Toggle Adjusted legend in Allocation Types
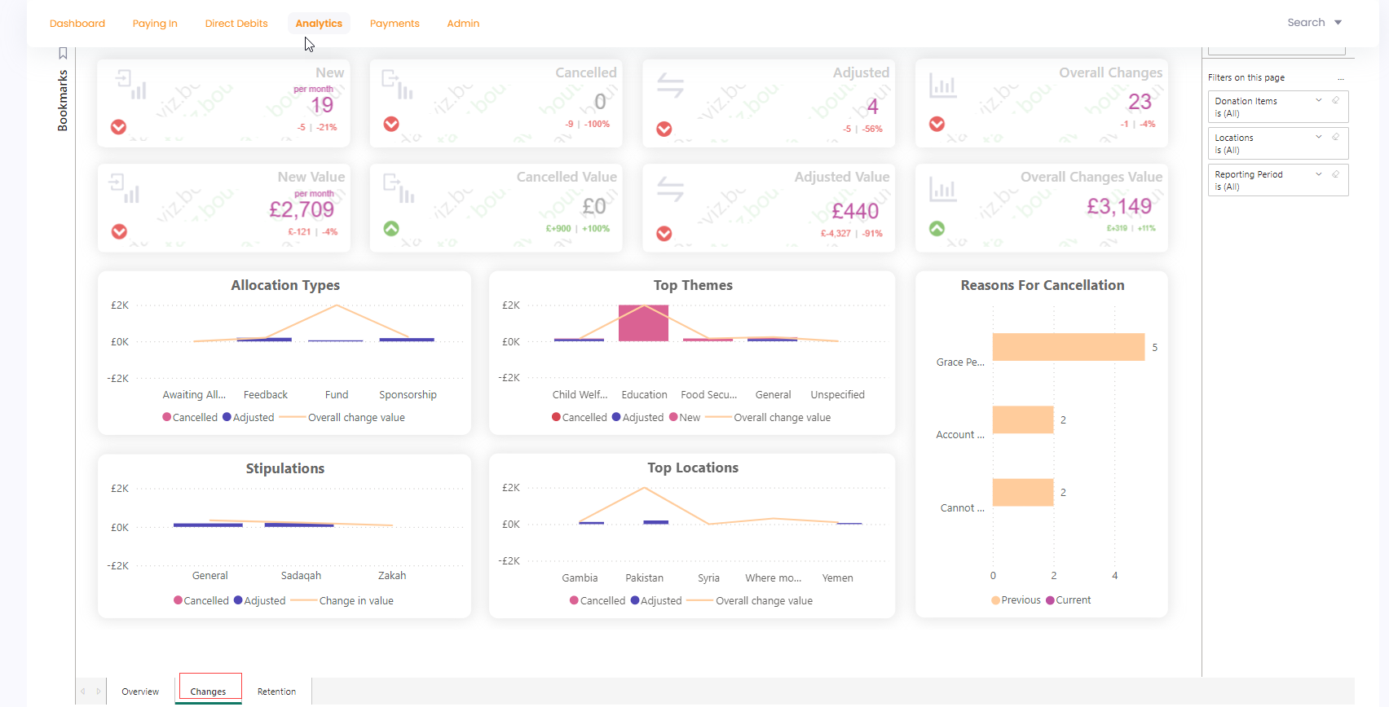 tap(249, 417)
